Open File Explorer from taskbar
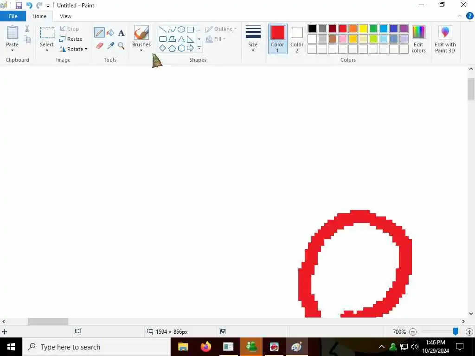475x356 pixels. tap(183, 347)
